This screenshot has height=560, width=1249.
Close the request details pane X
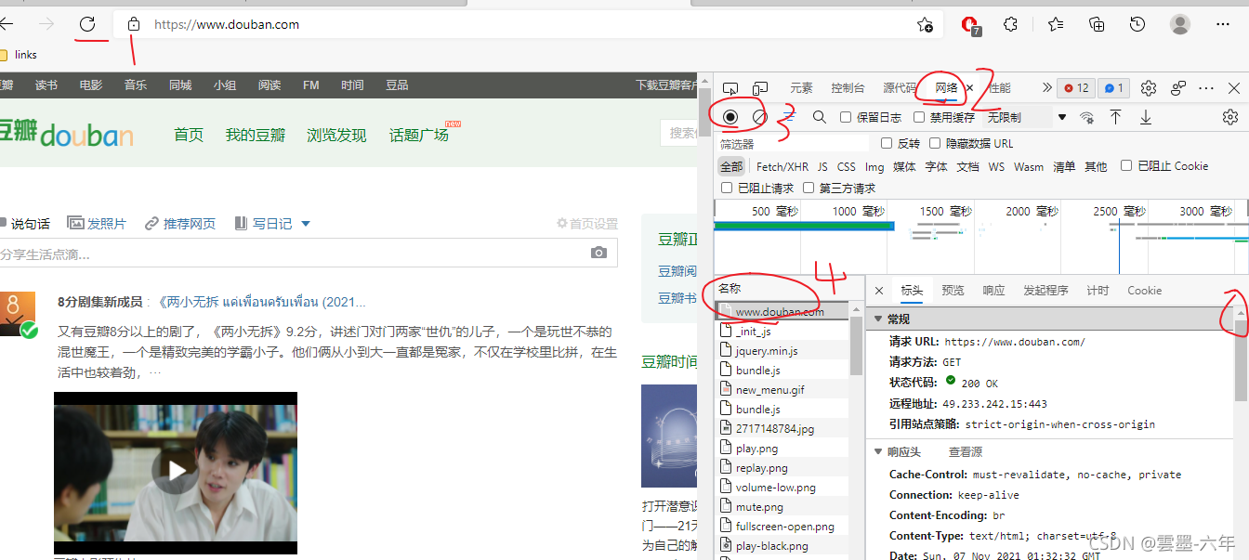click(x=879, y=291)
